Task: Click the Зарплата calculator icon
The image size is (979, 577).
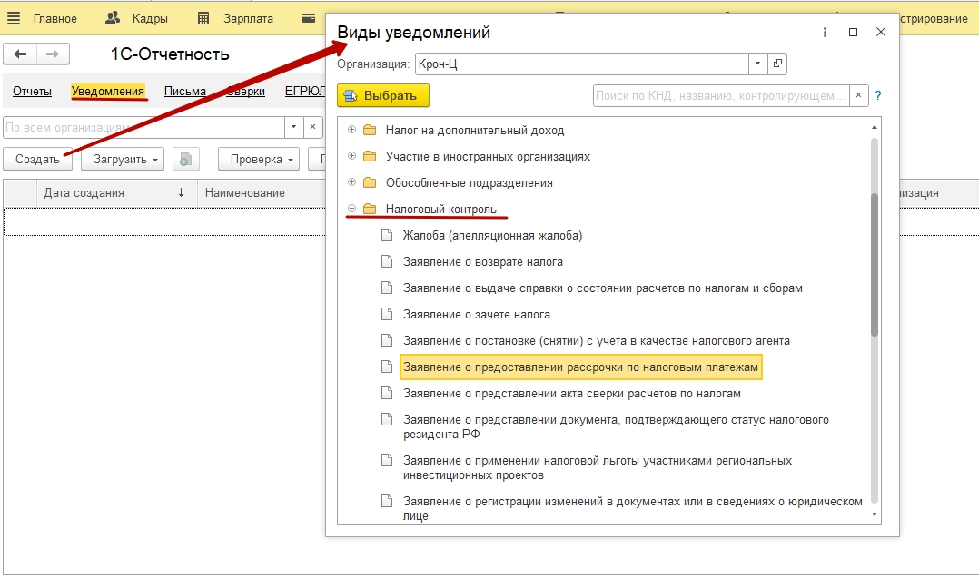Action: tap(203, 19)
